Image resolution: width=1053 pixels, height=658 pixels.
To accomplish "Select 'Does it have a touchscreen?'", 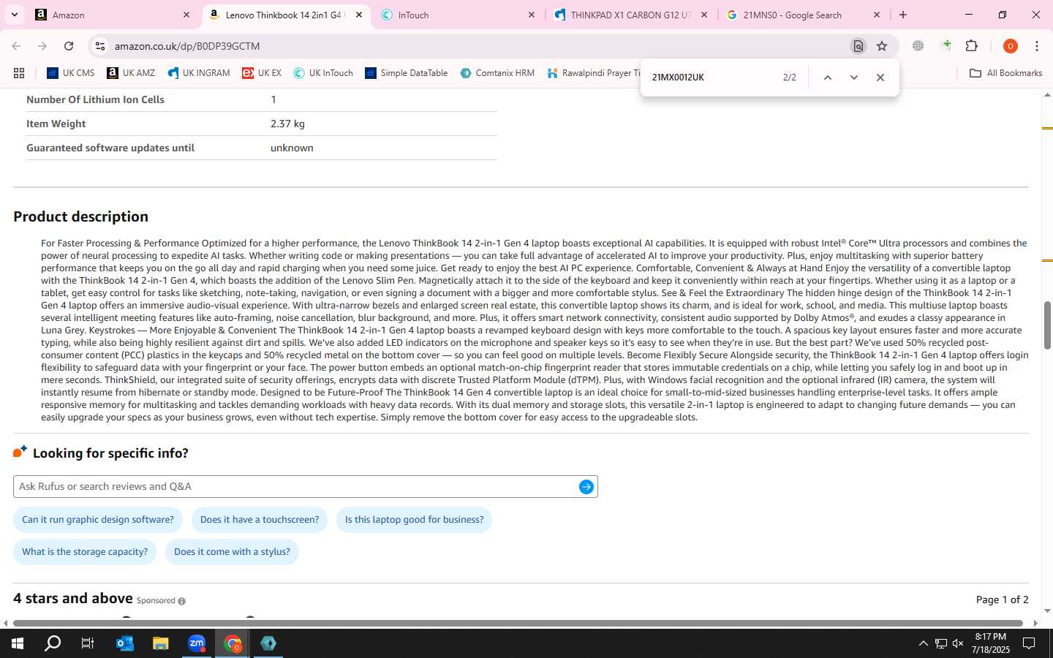I will click(x=260, y=520).
